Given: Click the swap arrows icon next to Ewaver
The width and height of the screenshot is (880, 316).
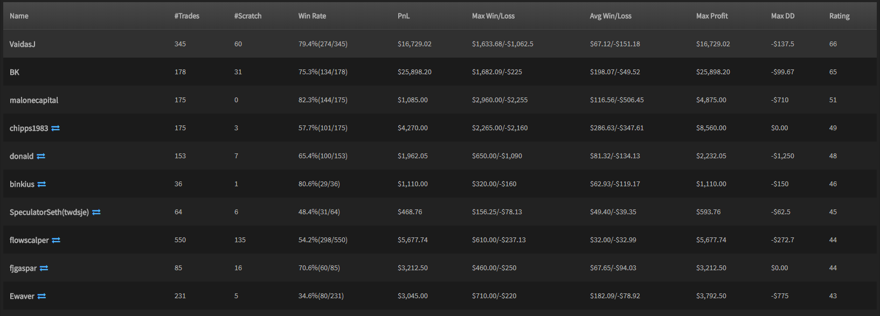Looking at the screenshot, I should (x=41, y=296).
